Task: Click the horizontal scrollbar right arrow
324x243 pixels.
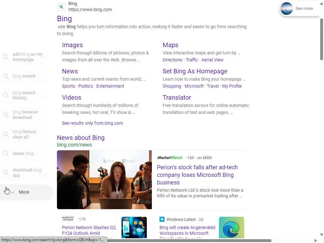Action: click(x=315, y=241)
